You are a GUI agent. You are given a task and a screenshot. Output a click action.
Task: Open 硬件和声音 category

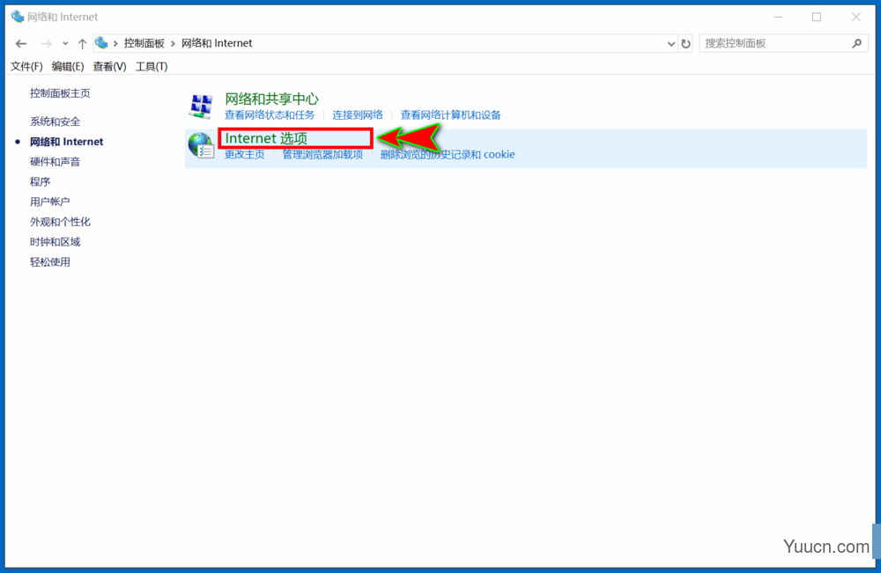click(55, 162)
